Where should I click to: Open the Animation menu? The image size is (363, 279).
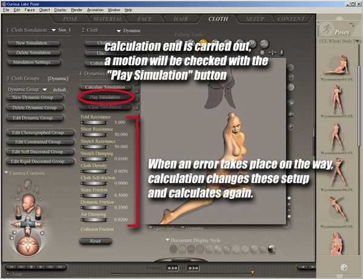[x=95, y=10]
